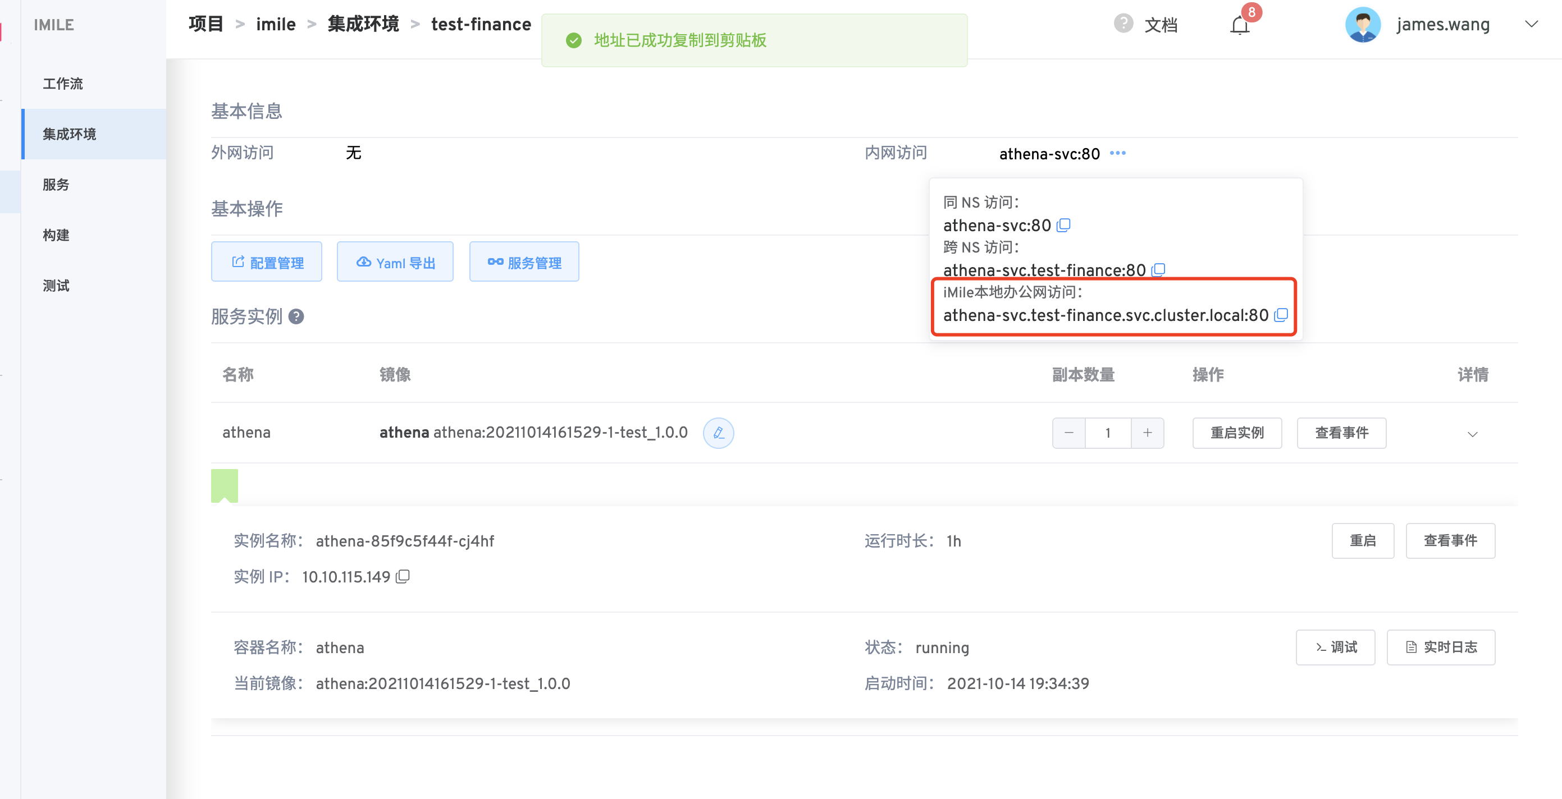Decrease replica count with minus button
The width and height of the screenshot is (1562, 799).
(1068, 433)
